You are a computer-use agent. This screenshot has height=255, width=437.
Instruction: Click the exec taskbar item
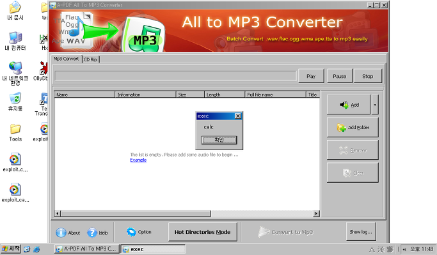pos(153,249)
